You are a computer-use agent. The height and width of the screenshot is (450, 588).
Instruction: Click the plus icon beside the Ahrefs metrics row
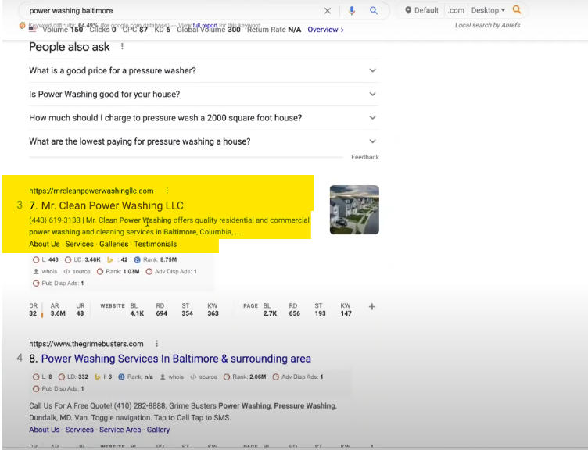pos(372,307)
